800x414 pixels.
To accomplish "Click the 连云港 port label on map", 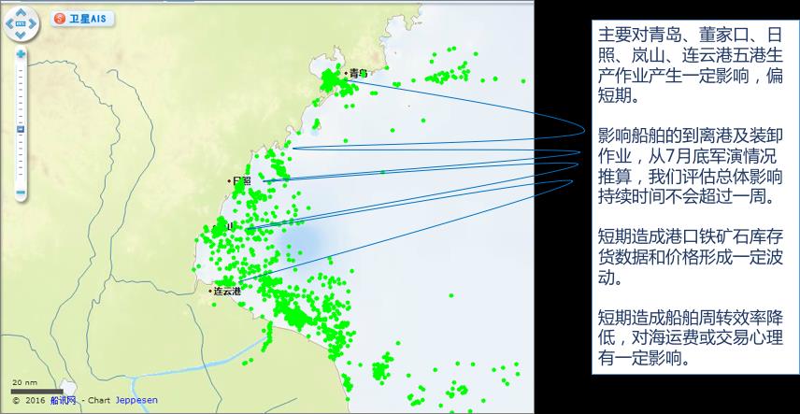I will tap(226, 291).
